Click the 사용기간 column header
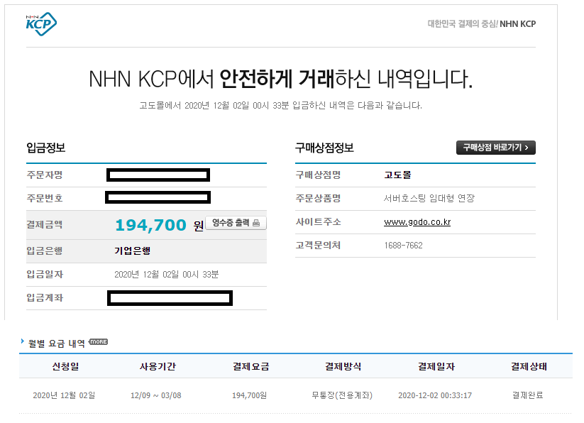584x423 pixels. pyautogui.click(x=158, y=366)
